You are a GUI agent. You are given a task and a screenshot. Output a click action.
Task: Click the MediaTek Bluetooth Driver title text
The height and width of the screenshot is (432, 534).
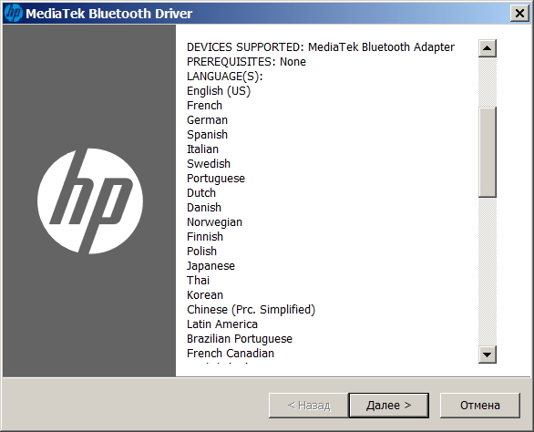coord(109,14)
